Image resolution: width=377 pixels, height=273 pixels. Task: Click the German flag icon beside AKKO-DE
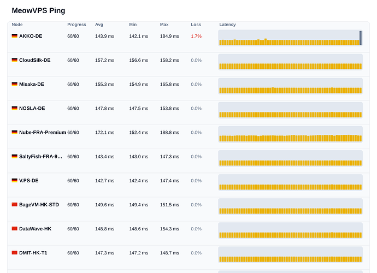pos(14,36)
